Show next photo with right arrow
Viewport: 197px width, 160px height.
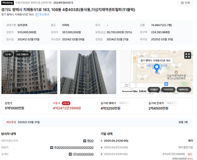[111, 72]
